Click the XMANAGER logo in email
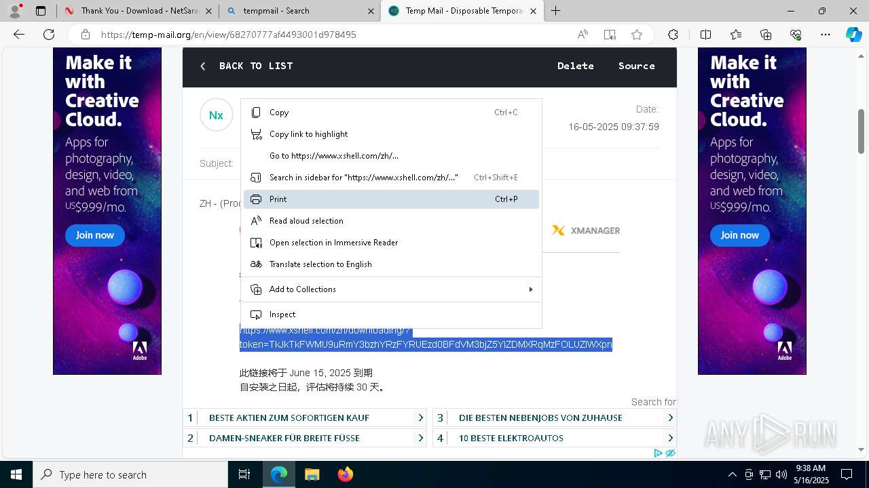Image resolution: width=869 pixels, height=488 pixels. (585, 230)
